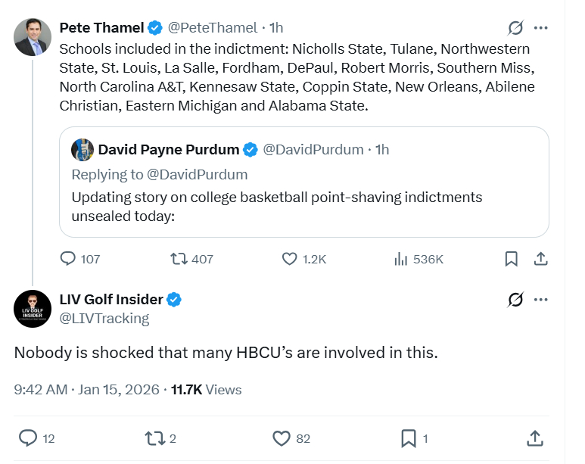Open more options on LIV Golf Insider post

tap(540, 300)
